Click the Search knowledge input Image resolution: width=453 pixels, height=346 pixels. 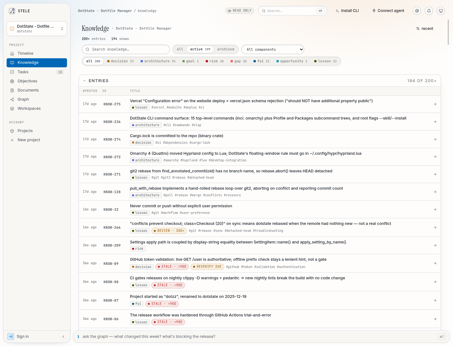(x=126, y=49)
